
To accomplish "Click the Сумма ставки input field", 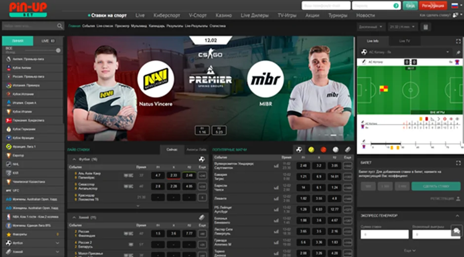I will (x=385, y=235).
